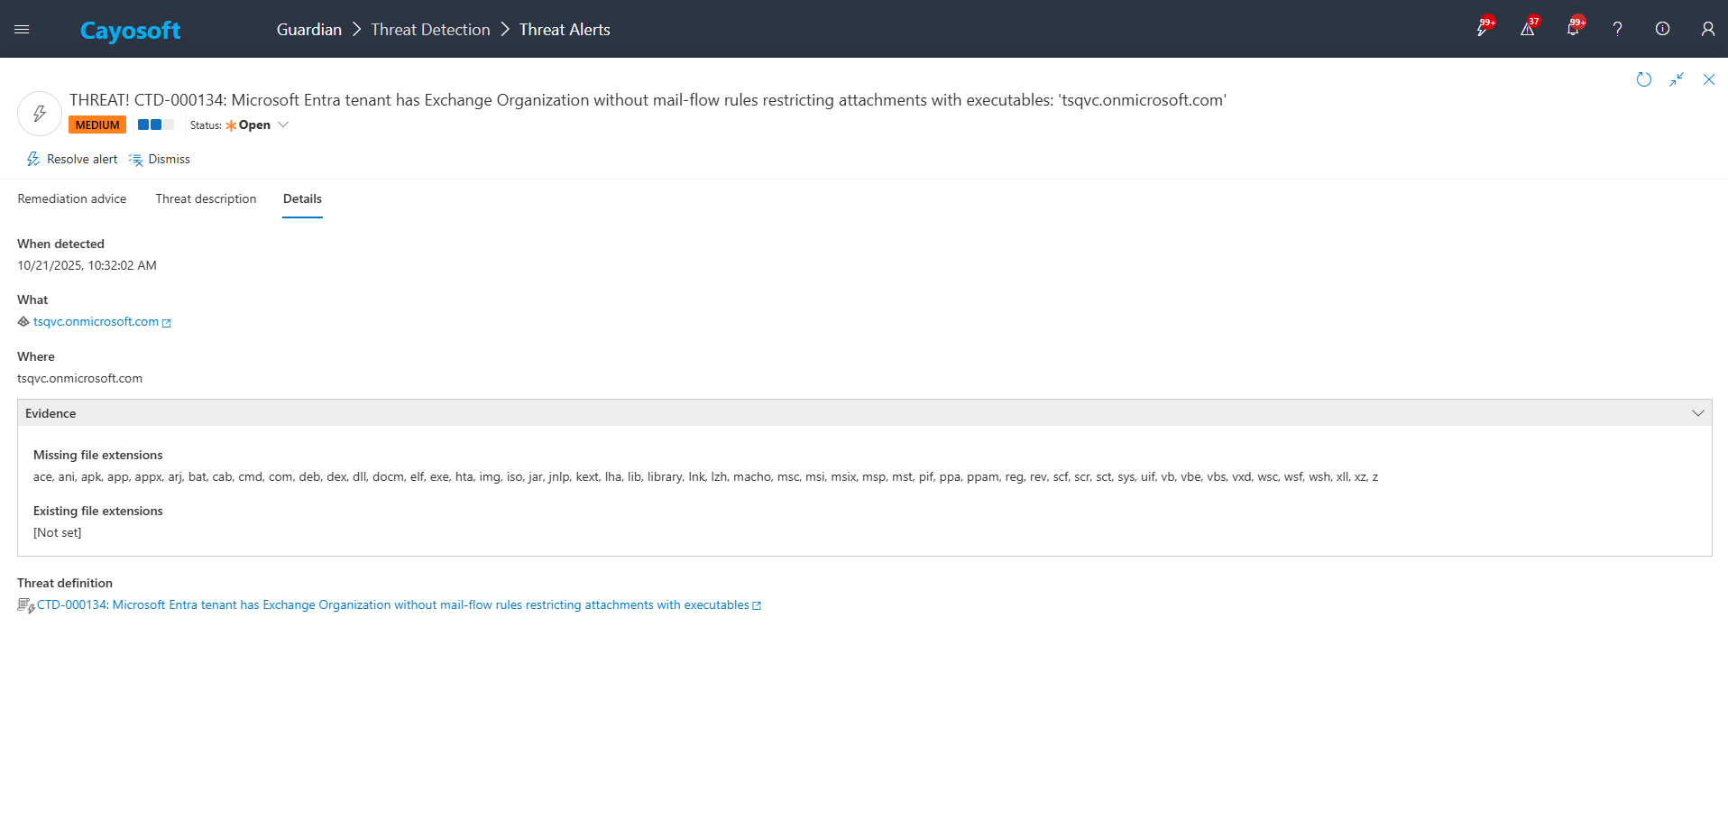Open the circled info icon in header
Screen dimensions: 1728x821
point(1662,29)
